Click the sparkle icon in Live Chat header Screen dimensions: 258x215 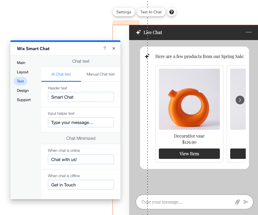(x=138, y=32)
